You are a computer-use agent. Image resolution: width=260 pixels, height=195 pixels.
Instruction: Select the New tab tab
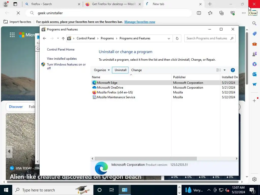pos(174,4)
